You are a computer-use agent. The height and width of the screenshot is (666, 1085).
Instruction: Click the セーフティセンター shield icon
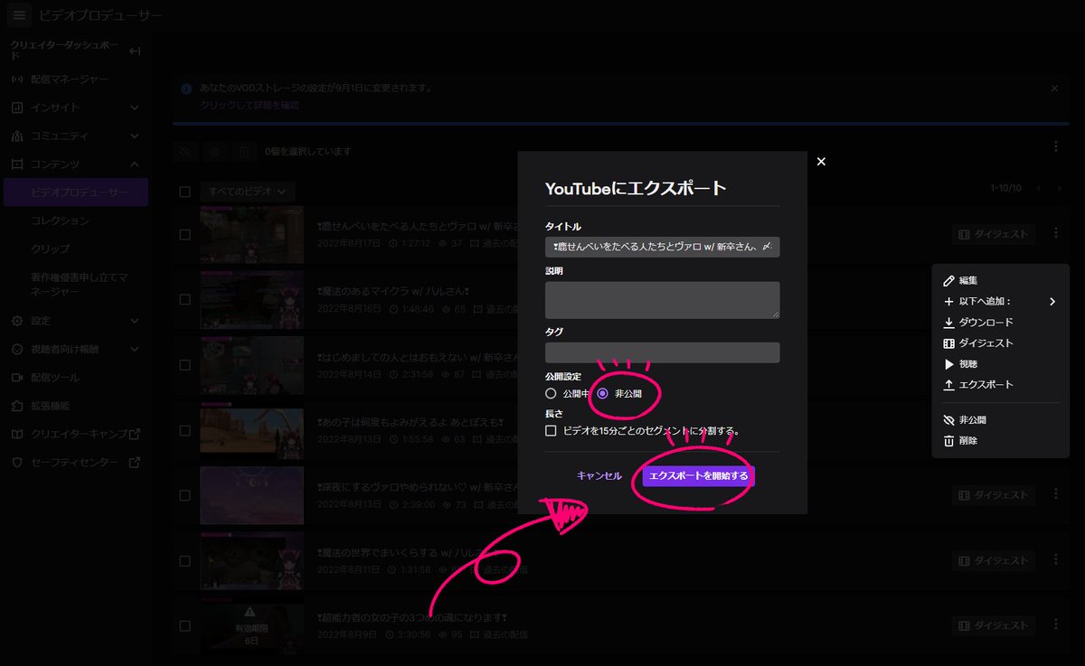(16, 463)
